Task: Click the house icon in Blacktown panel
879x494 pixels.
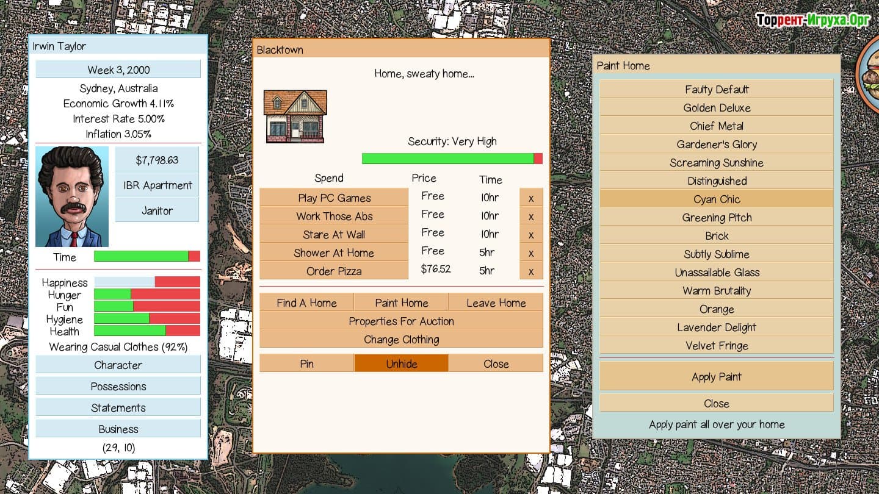Action: point(295,116)
